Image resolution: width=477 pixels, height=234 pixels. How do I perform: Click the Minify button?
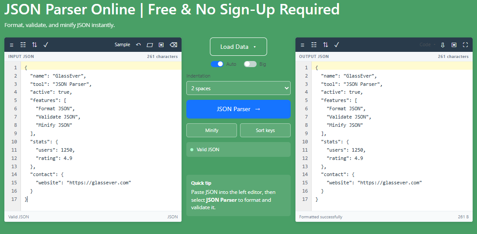(212, 130)
